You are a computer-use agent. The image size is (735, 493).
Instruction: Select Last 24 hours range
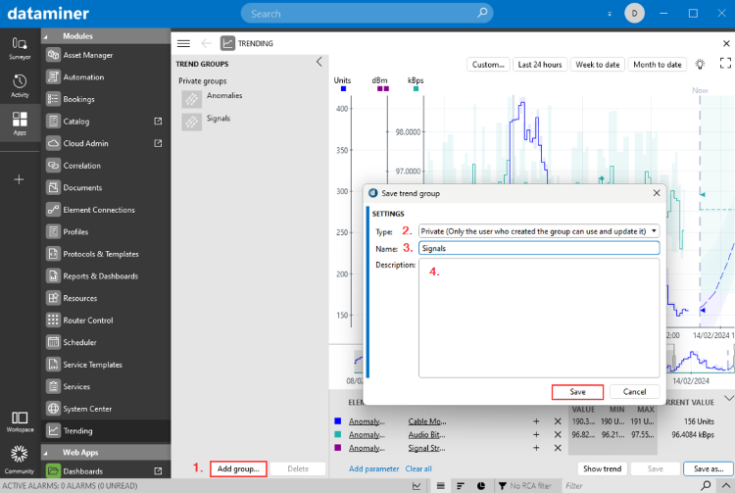pos(540,65)
